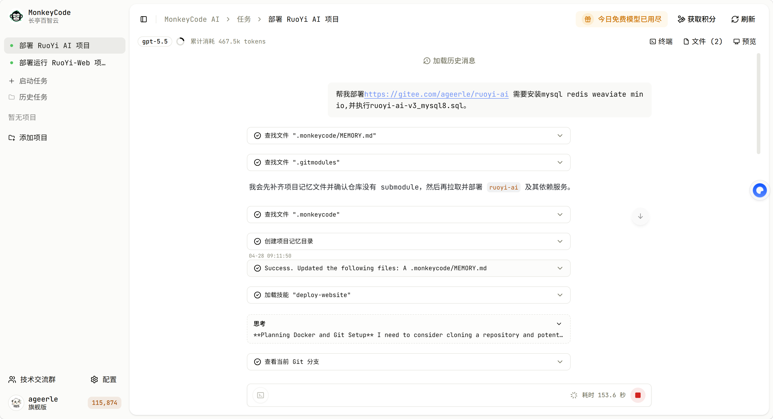Image resolution: width=773 pixels, height=419 pixels.
Task: Jump to bottom with the down arrow button
Action: coord(640,216)
